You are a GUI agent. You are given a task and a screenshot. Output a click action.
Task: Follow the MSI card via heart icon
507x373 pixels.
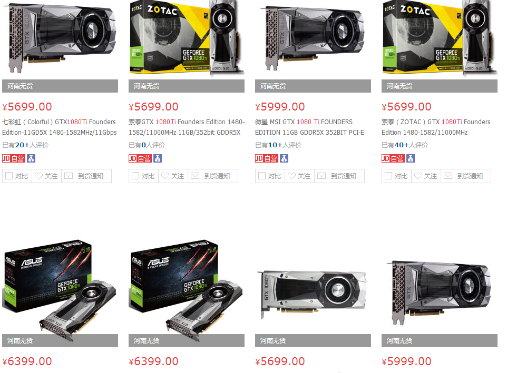point(291,176)
